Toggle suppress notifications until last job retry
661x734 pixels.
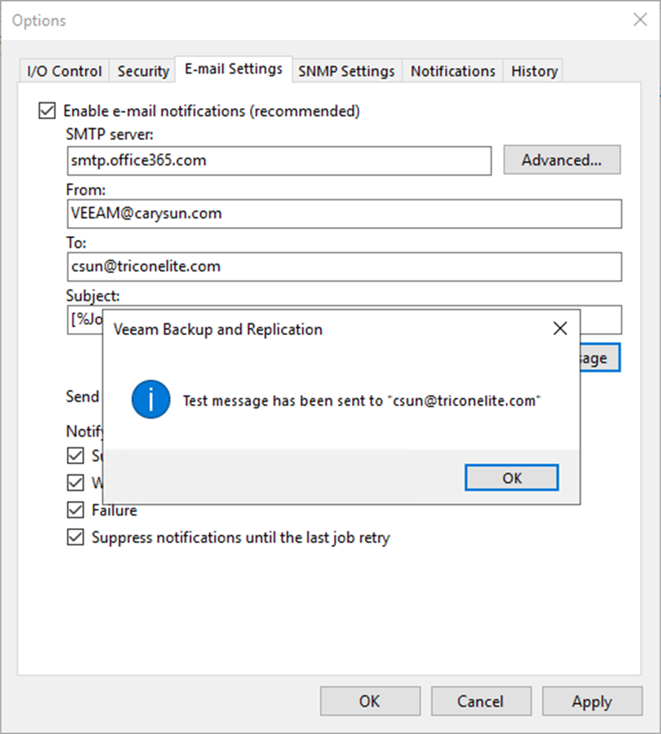pyautogui.click(x=75, y=537)
